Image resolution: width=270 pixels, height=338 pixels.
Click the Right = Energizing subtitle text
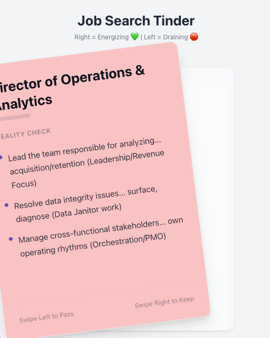coord(102,37)
